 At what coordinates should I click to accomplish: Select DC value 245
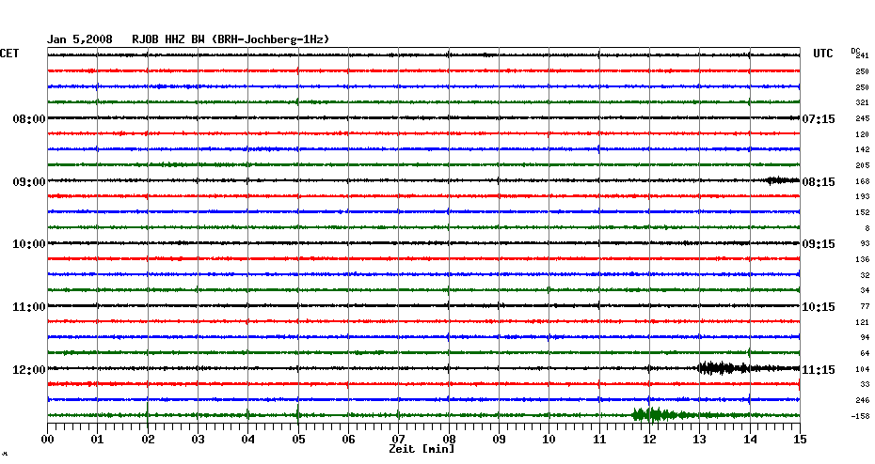[862, 118]
